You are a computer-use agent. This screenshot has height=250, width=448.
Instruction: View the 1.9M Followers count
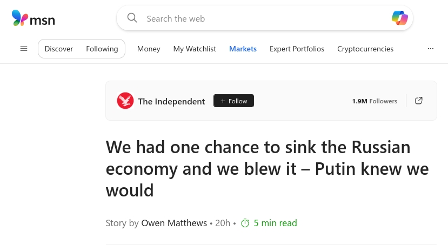pos(375,101)
